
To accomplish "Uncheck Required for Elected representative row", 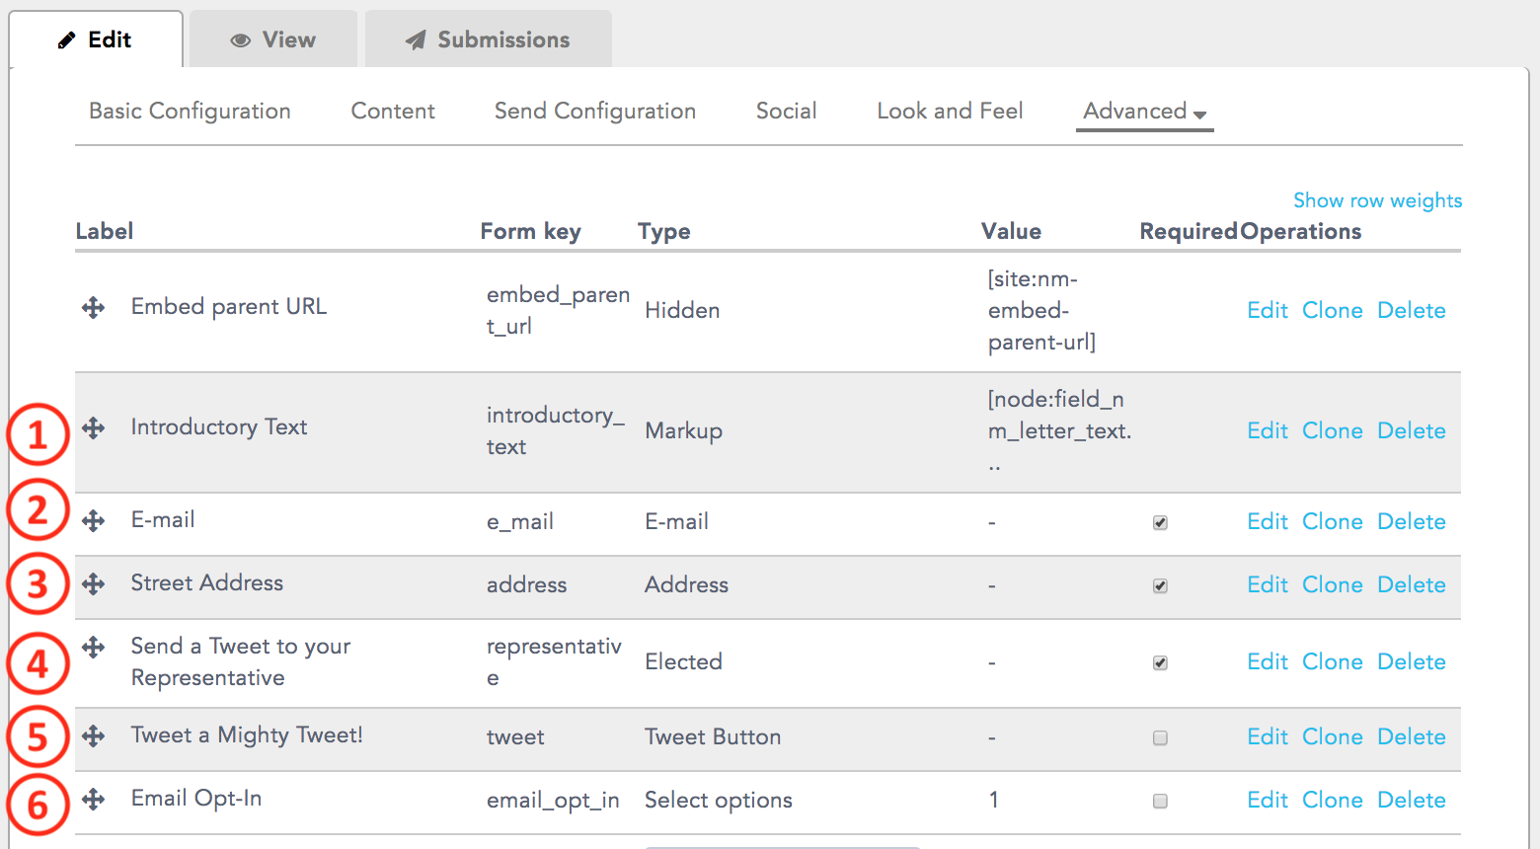I will pos(1160,663).
